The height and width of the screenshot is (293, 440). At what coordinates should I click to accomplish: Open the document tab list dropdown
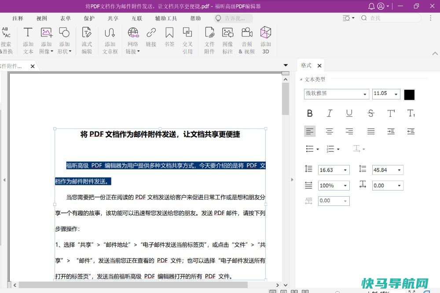tap(286, 66)
